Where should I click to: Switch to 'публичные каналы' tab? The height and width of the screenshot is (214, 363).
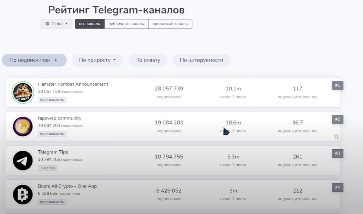[x=126, y=24]
